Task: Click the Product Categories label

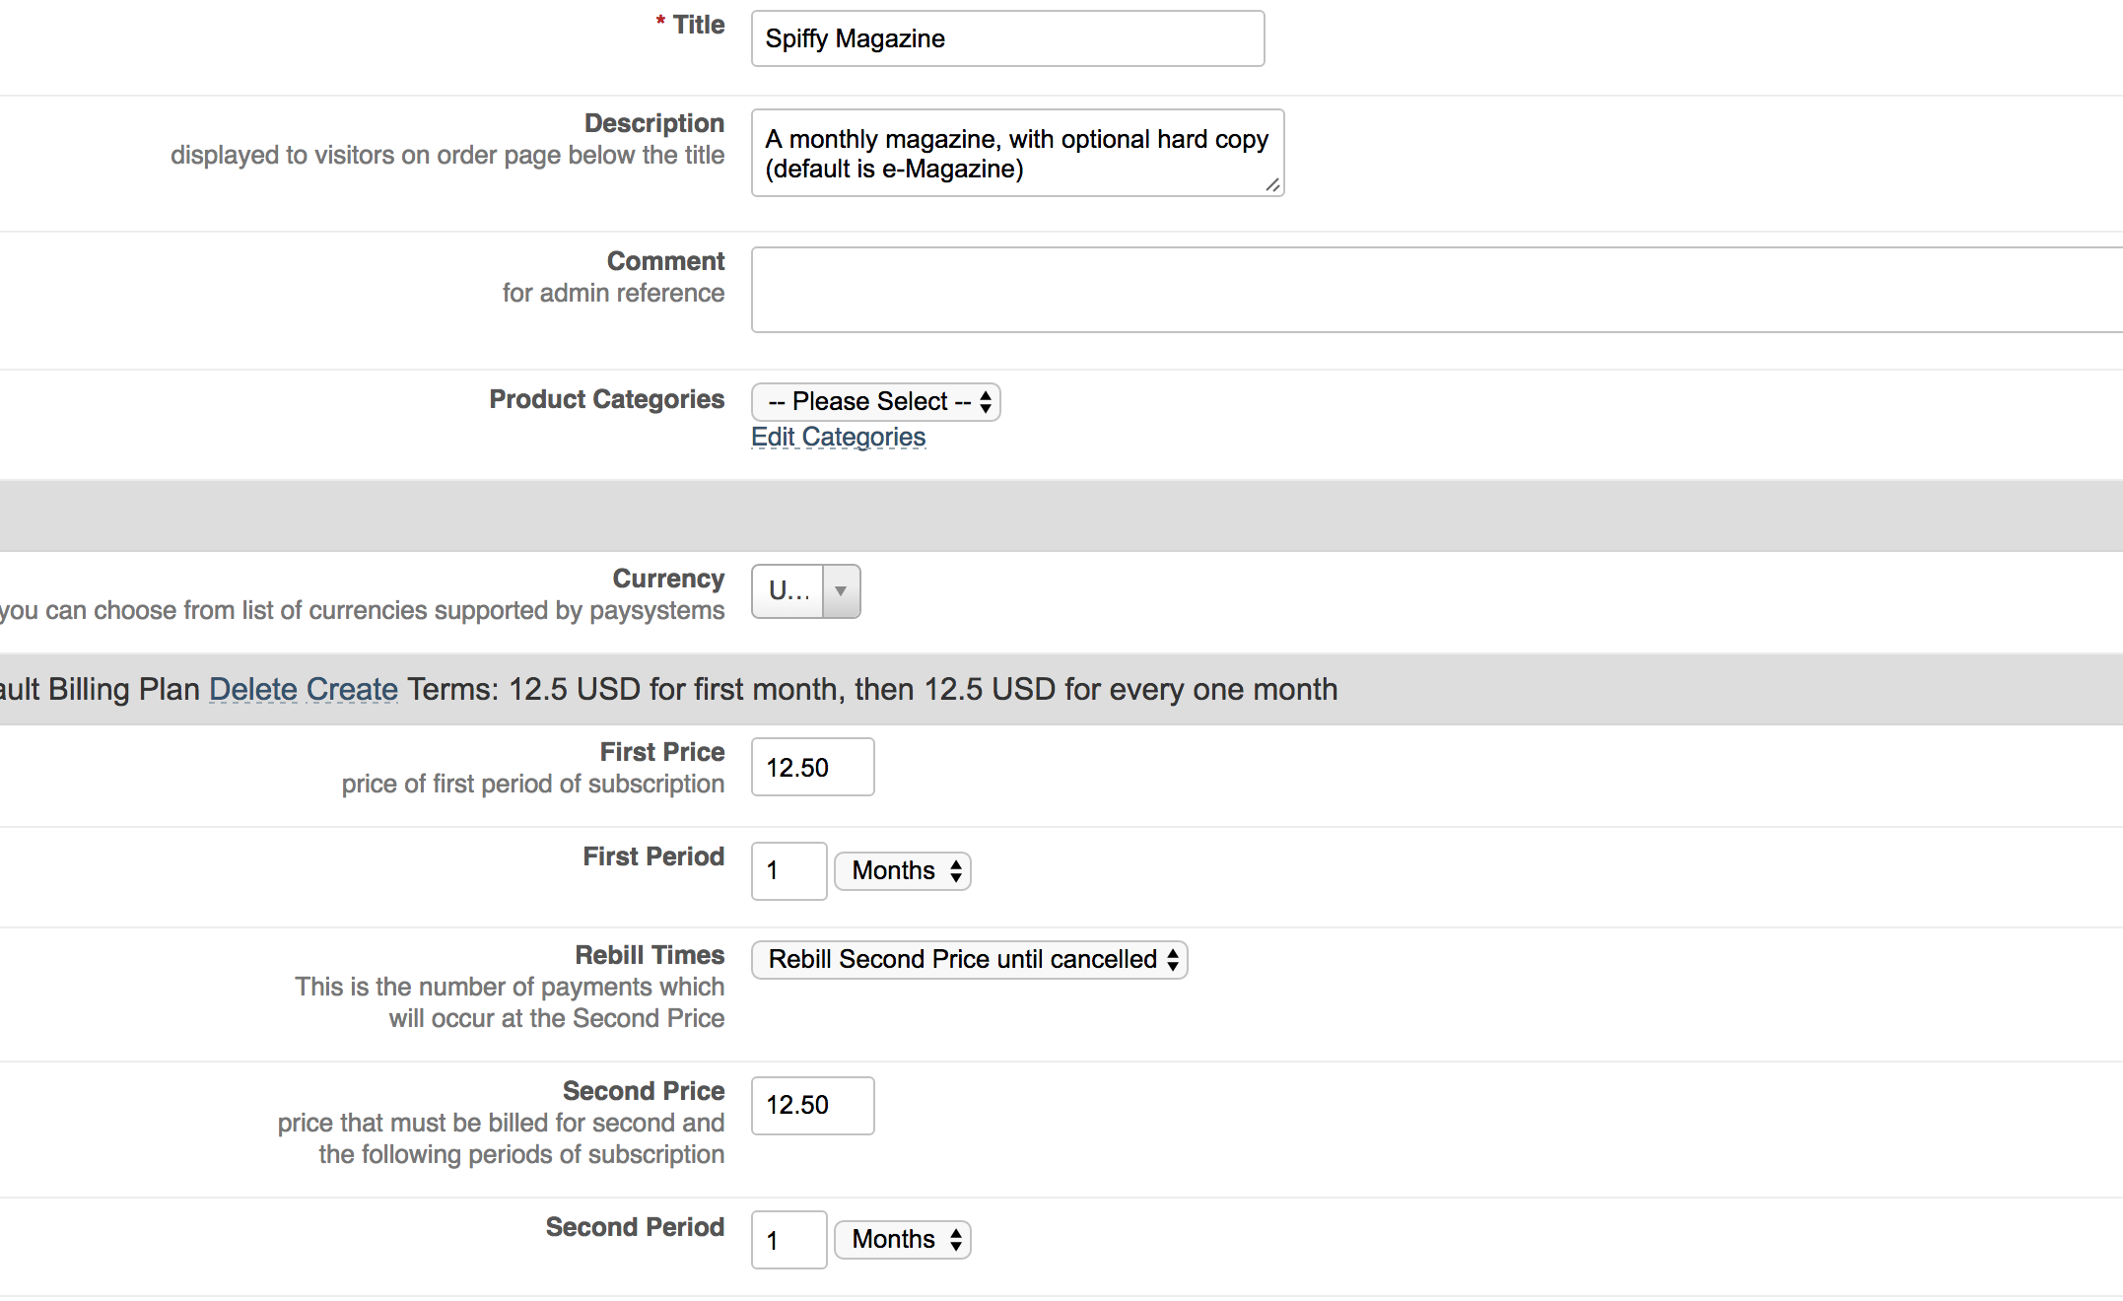Action: pos(606,399)
